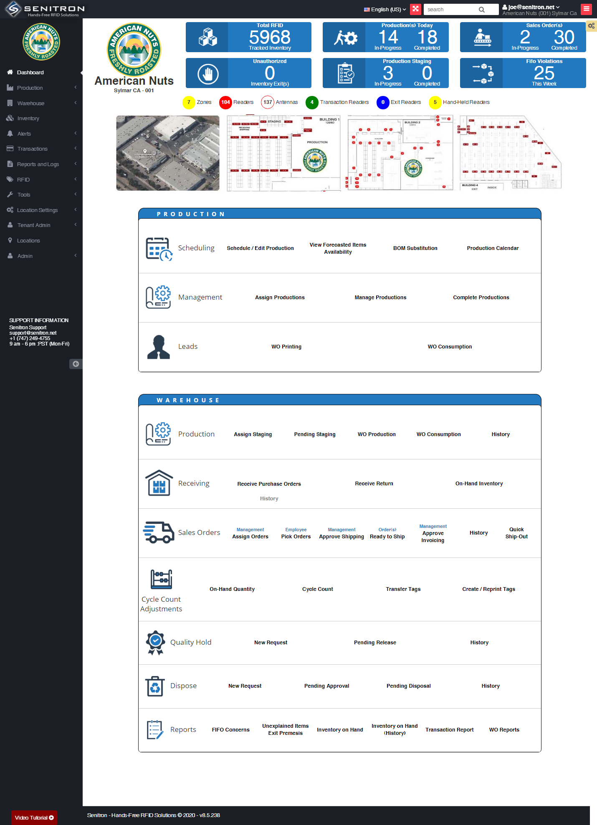
Task: Click the Senitron logo
Action: (45, 9)
